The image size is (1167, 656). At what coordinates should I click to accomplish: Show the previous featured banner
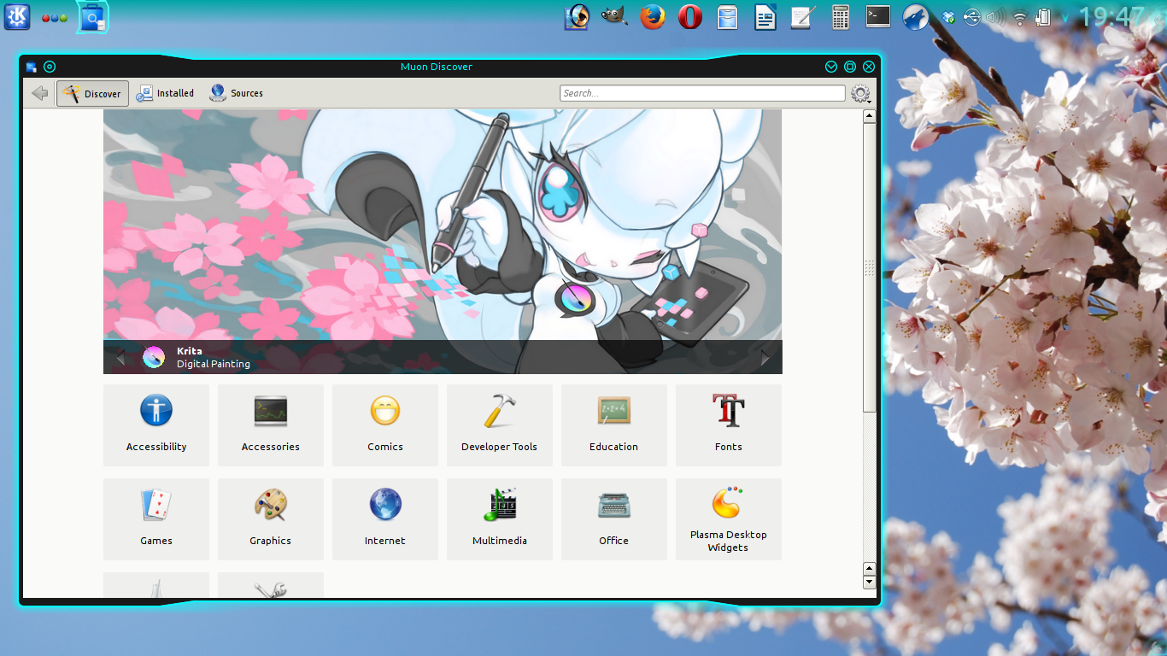pos(120,358)
